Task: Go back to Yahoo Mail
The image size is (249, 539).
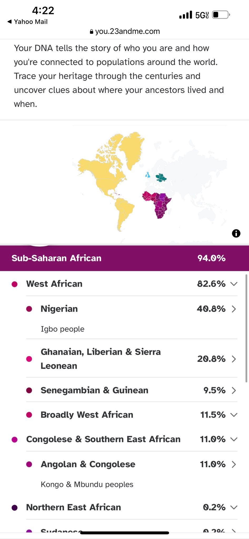Action: 27,22
